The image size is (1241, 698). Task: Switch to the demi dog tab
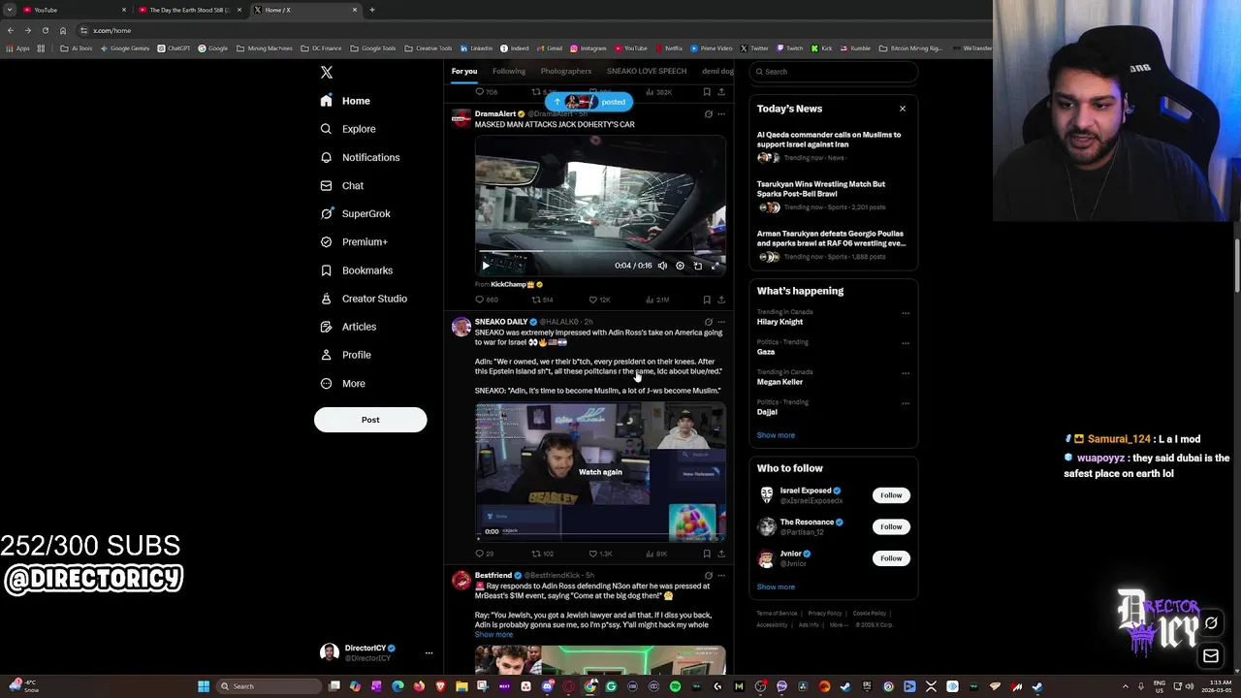(x=717, y=71)
